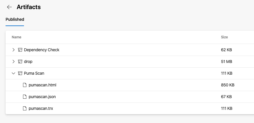Click the Puma Scan artifact package icon
The width and height of the screenshot is (254, 123).
20,73
